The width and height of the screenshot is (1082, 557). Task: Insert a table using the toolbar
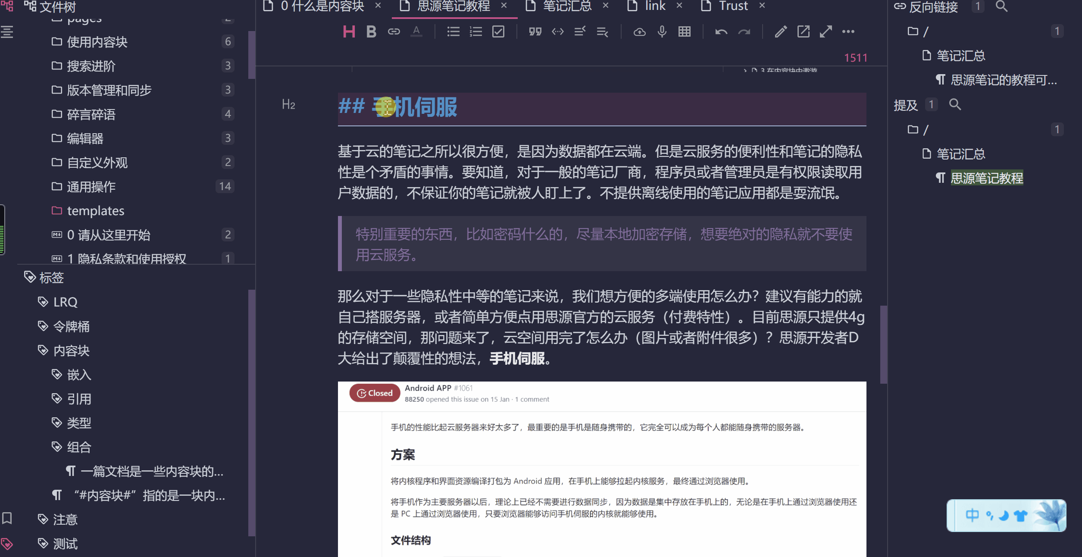coord(684,31)
